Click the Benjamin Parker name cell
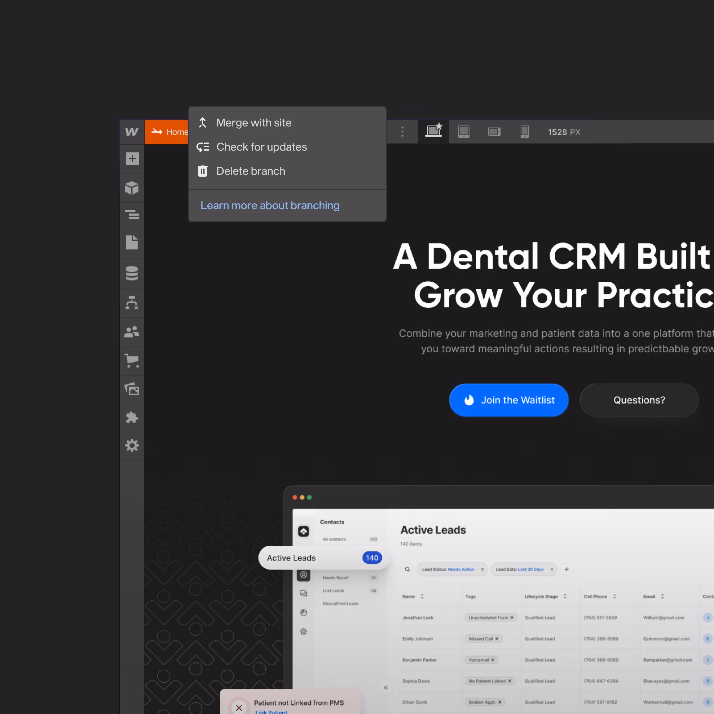This screenshot has width=714, height=714. tap(420, 660)
